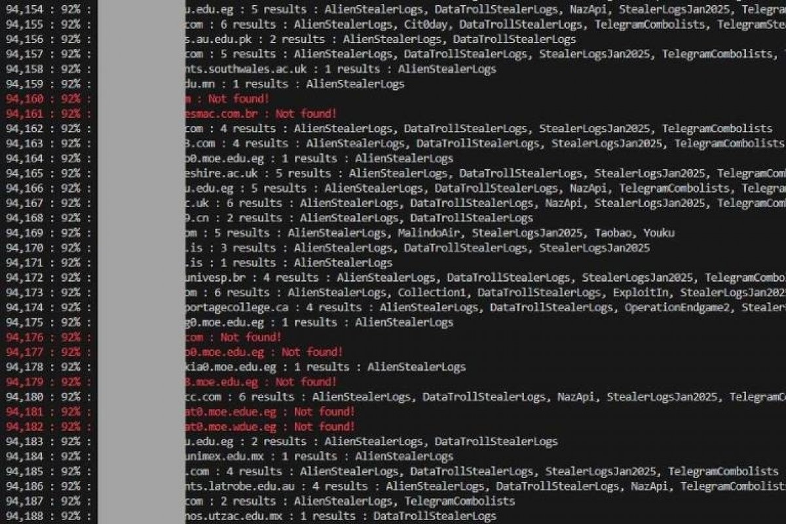Click the 'portagecollege.ca' domain text
The width and height of the screenshot is (786, 524).
tap(240, 307)
